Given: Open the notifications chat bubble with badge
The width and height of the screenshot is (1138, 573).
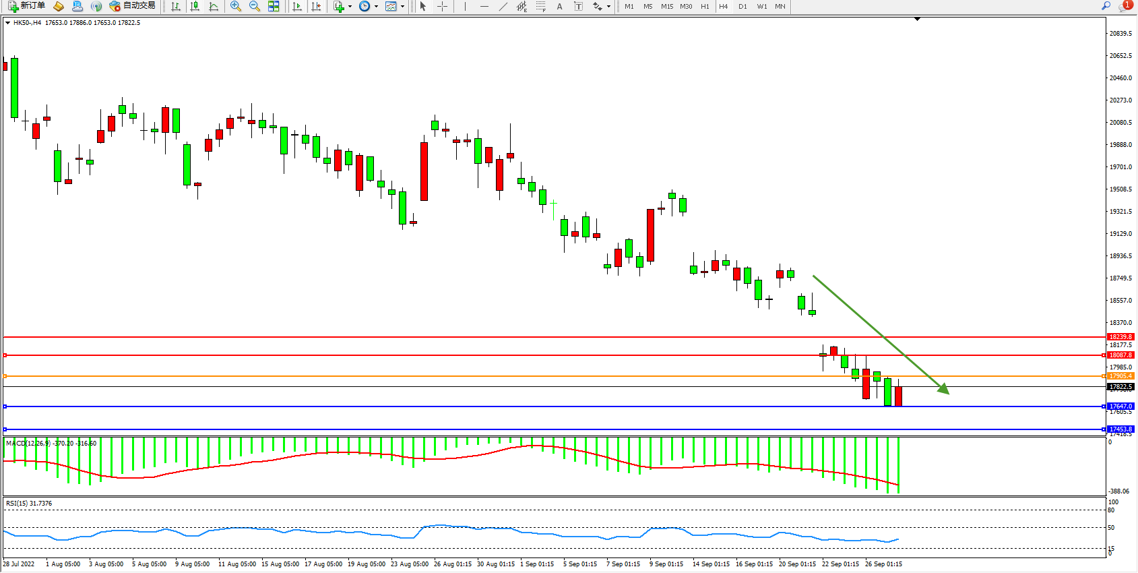Looking at the screenshot, I should [x=1125, y=6].
